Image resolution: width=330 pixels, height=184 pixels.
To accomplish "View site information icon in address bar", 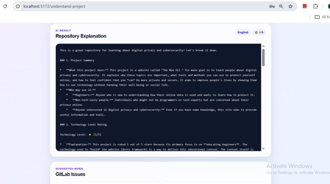I will pyautogui.click(x=18, y=6).
